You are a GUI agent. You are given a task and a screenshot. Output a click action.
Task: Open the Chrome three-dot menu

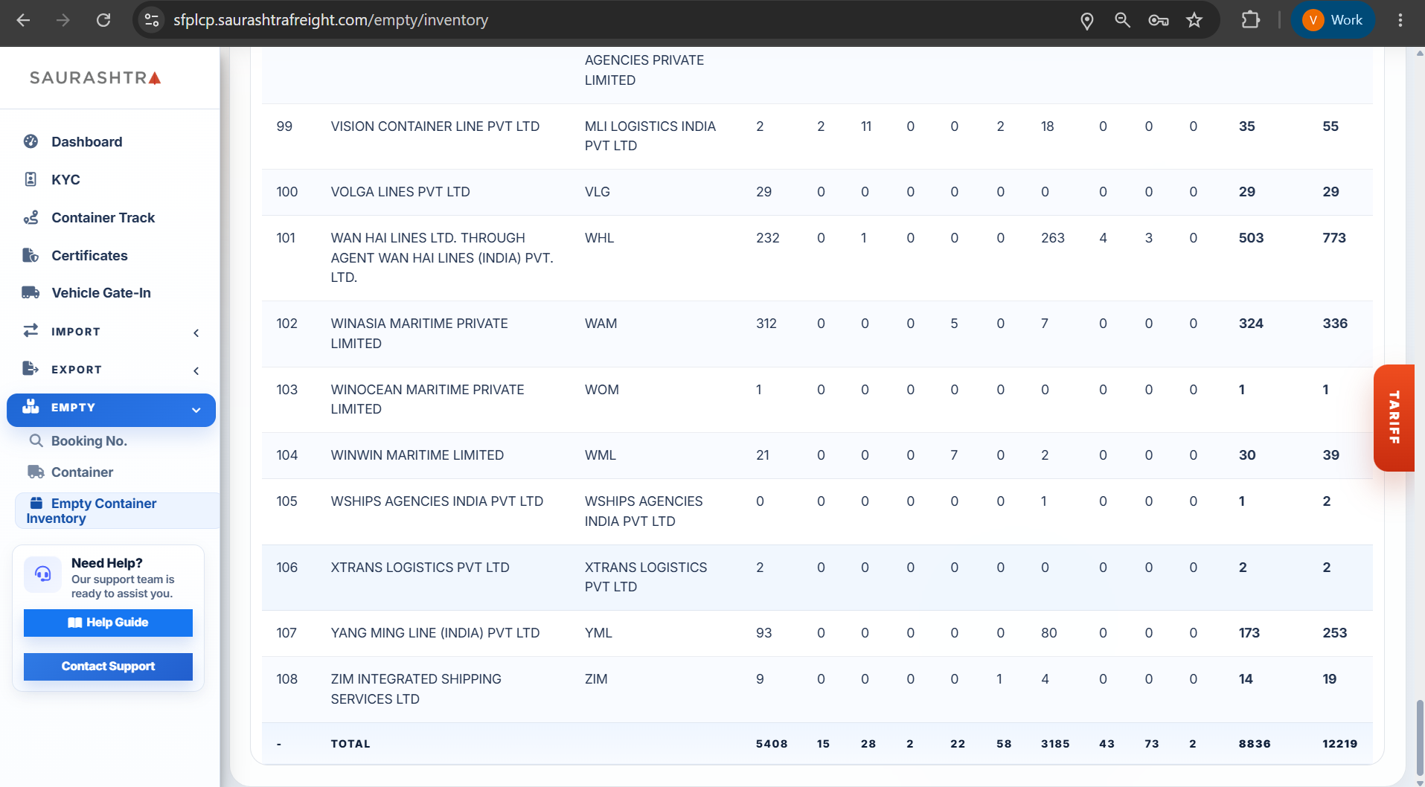pos(1400,20)
